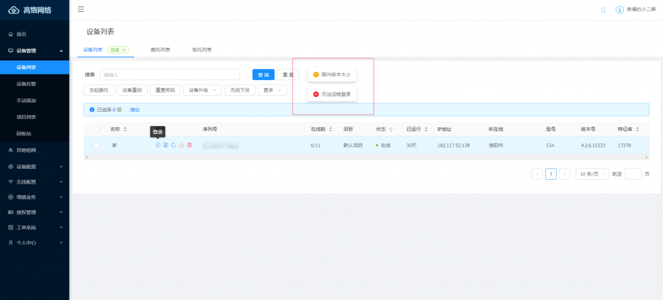Collapse the sidebar with the menu fold icon

[x=81, y=9]
